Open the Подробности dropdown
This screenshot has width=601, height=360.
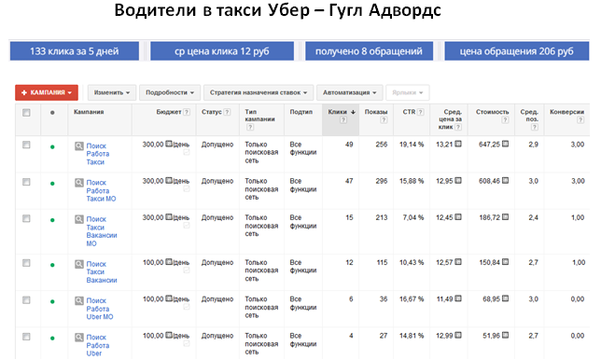pyautogui.click(x=170, y=92)
